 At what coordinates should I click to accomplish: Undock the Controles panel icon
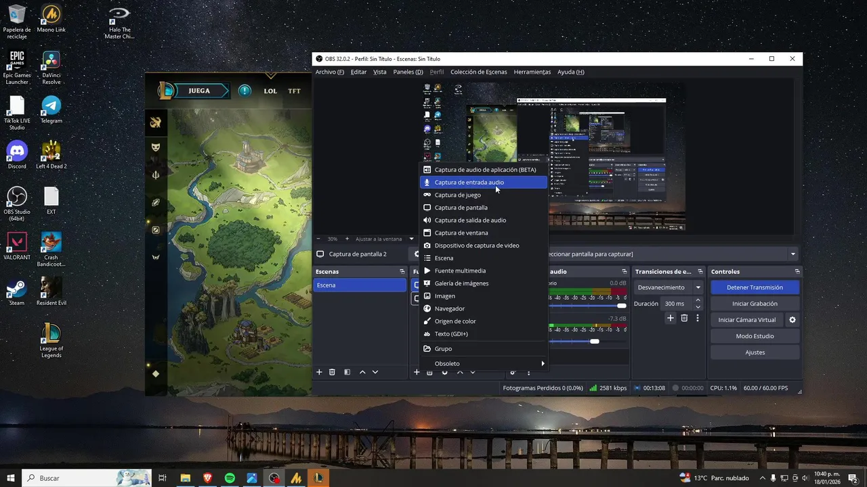[797, 271]
